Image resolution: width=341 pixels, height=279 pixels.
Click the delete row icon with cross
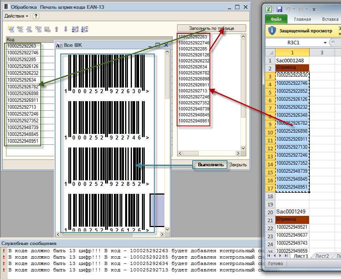[x=38, y=29]
